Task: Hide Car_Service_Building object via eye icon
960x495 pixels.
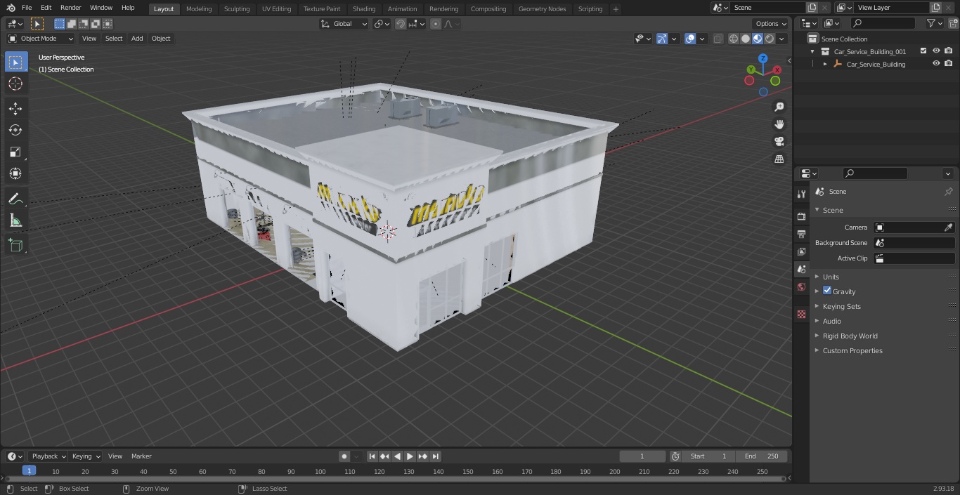Action: point(936,64)
